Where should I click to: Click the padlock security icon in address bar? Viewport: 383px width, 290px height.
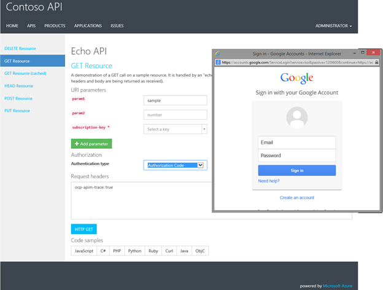click(x=376, y=62)
